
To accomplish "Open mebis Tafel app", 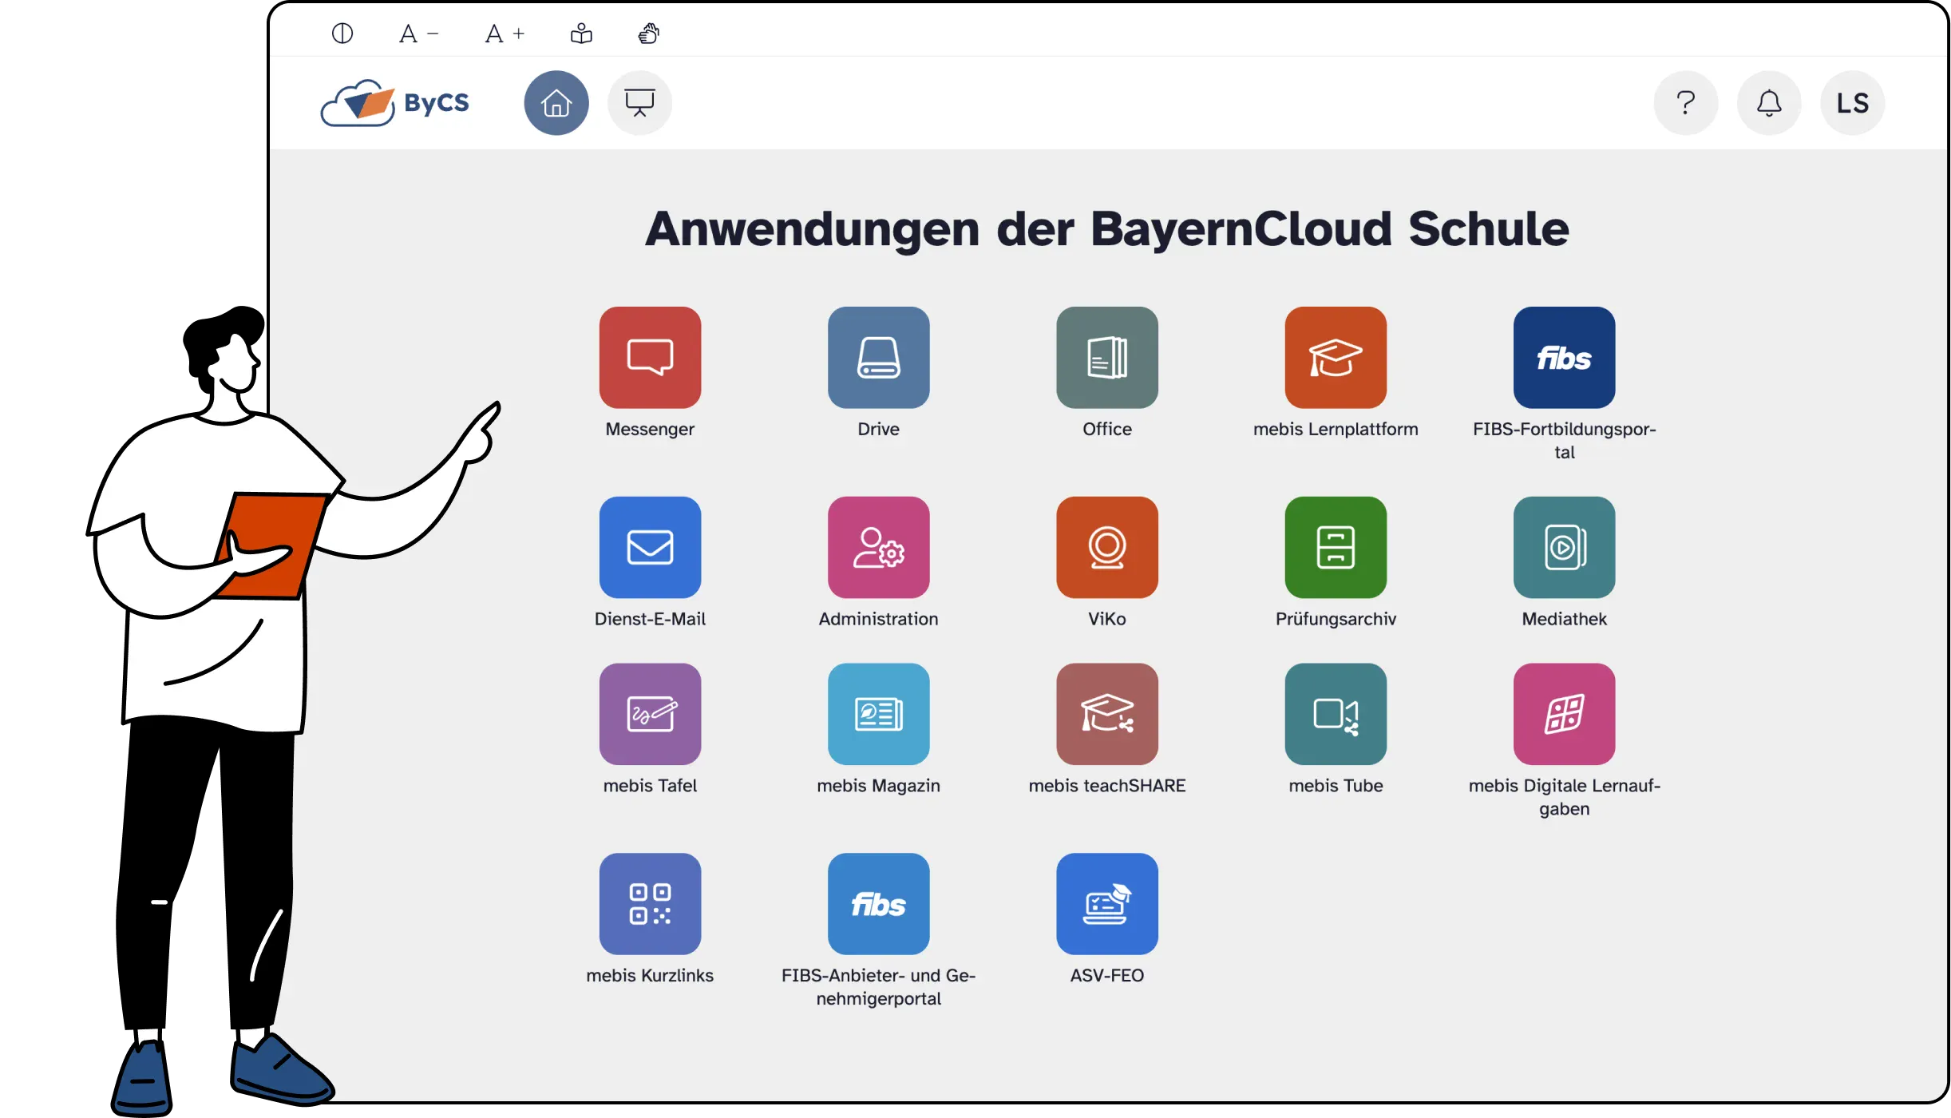I will (x=650, y=714).
